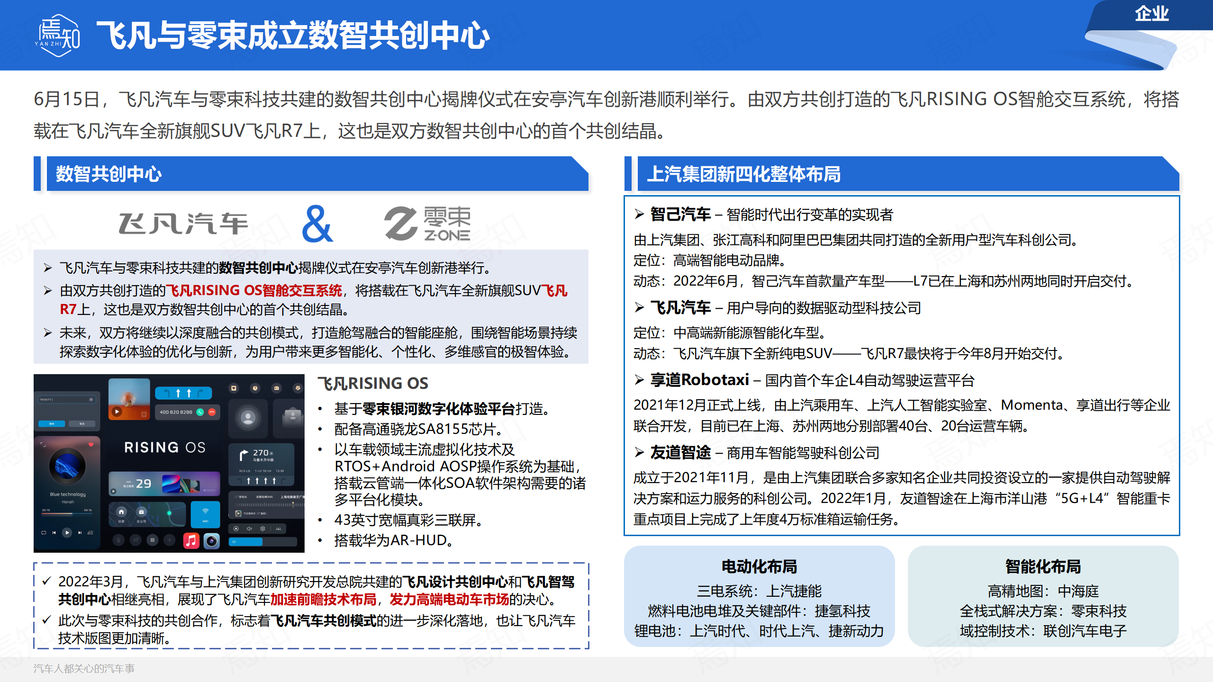Click the line about 飞凡R7最快将于今年8月开始交付
The image size is (1213, 682).
coord(850,353)
